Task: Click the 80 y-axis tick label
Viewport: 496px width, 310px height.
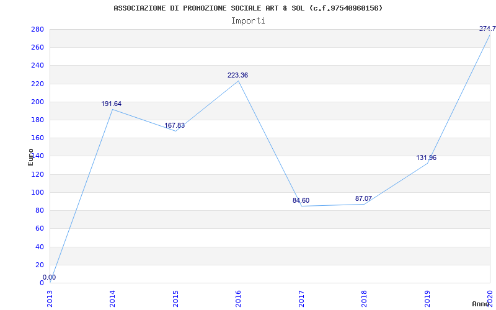Action: tap(39, 210)
